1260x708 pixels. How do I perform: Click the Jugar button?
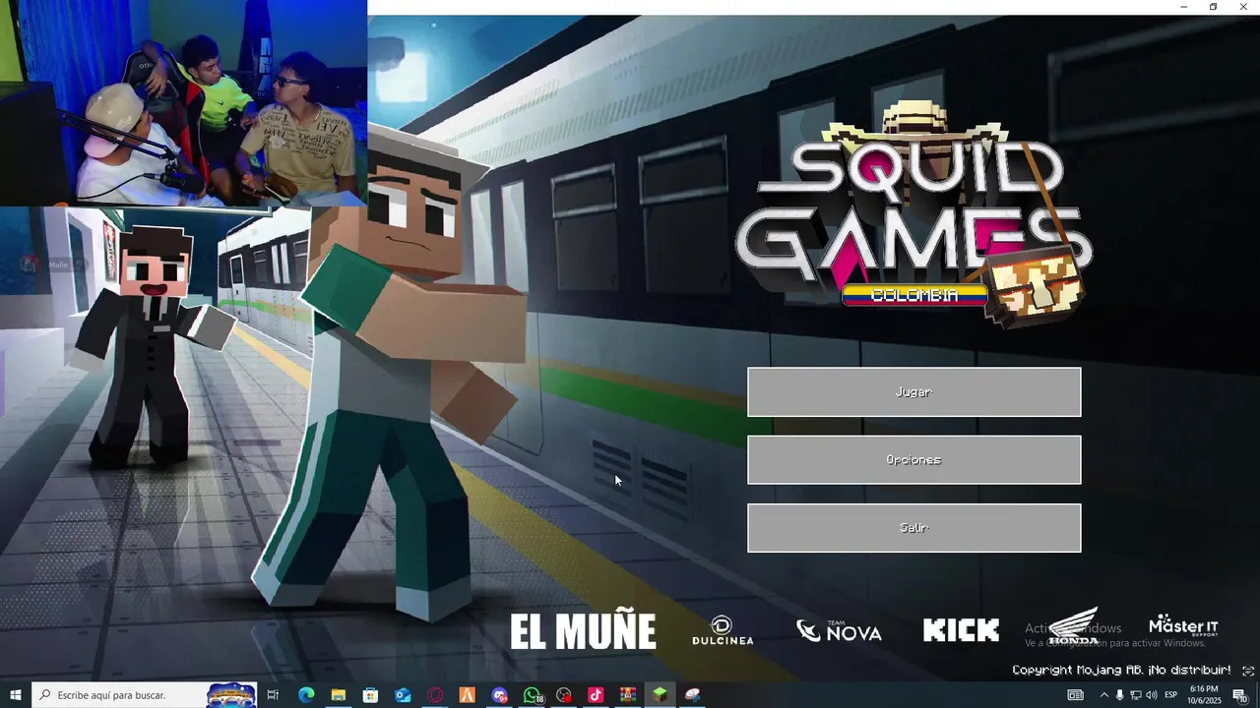(913, 392)
